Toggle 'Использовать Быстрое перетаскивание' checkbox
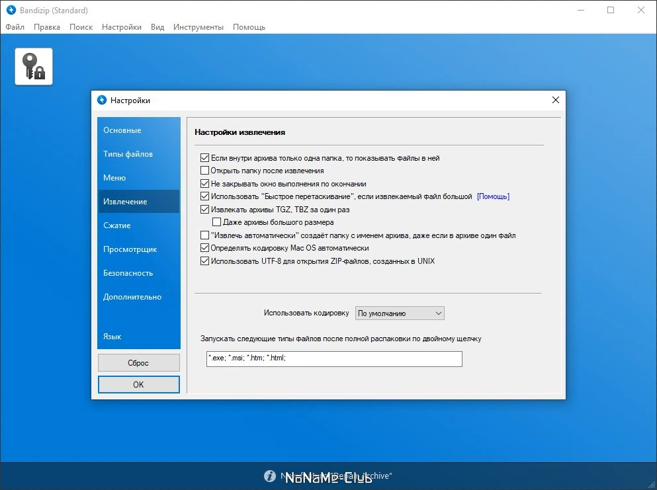Image resolution: width=657 pixels, height=490 pixels. 204,196
